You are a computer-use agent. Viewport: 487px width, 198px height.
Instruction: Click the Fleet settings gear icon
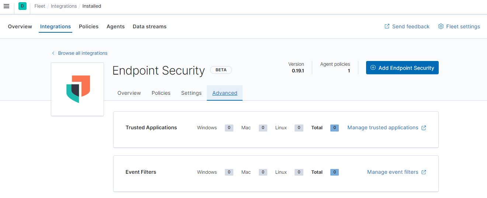pos(441,26)
